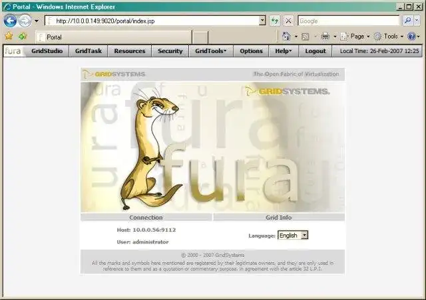Open the Security menu item
The height and width of the screenshot is (300, 426).
[x=170, y=51]
